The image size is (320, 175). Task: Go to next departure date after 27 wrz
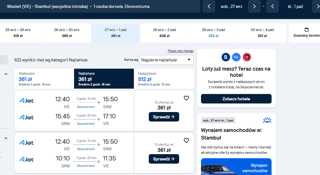tap(254, 6)
